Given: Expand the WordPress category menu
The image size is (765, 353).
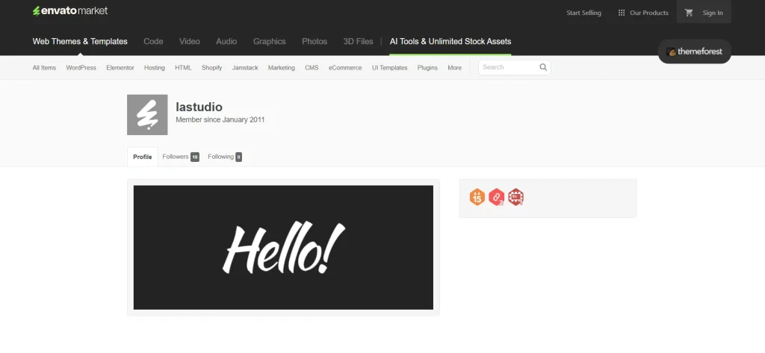Looking at the screenshot, I should click(81, 68).
